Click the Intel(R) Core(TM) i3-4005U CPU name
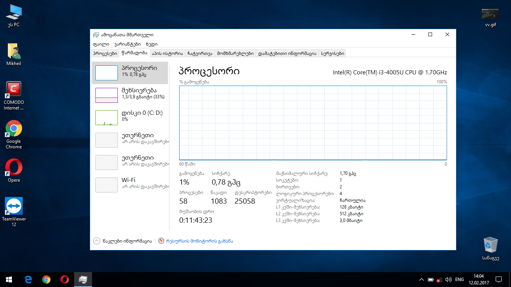This screenshot has height=287, width=511. (x=390, y=72)
